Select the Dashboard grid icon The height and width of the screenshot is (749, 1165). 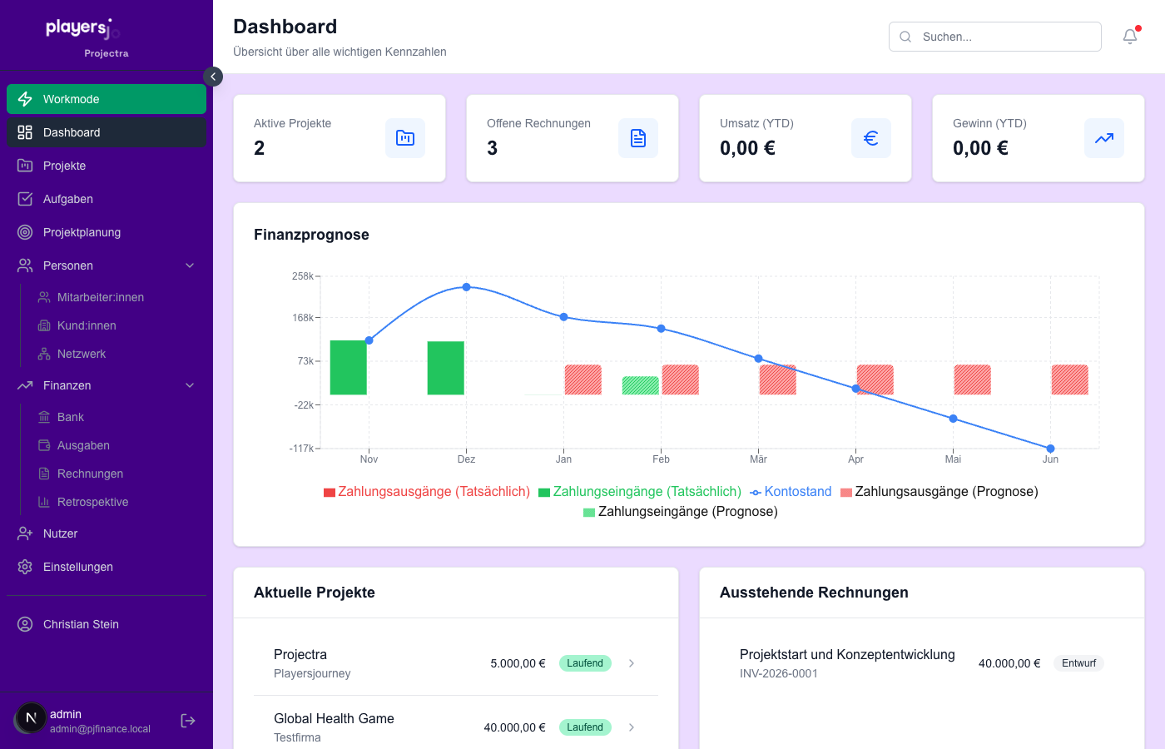tap(24, 131)
